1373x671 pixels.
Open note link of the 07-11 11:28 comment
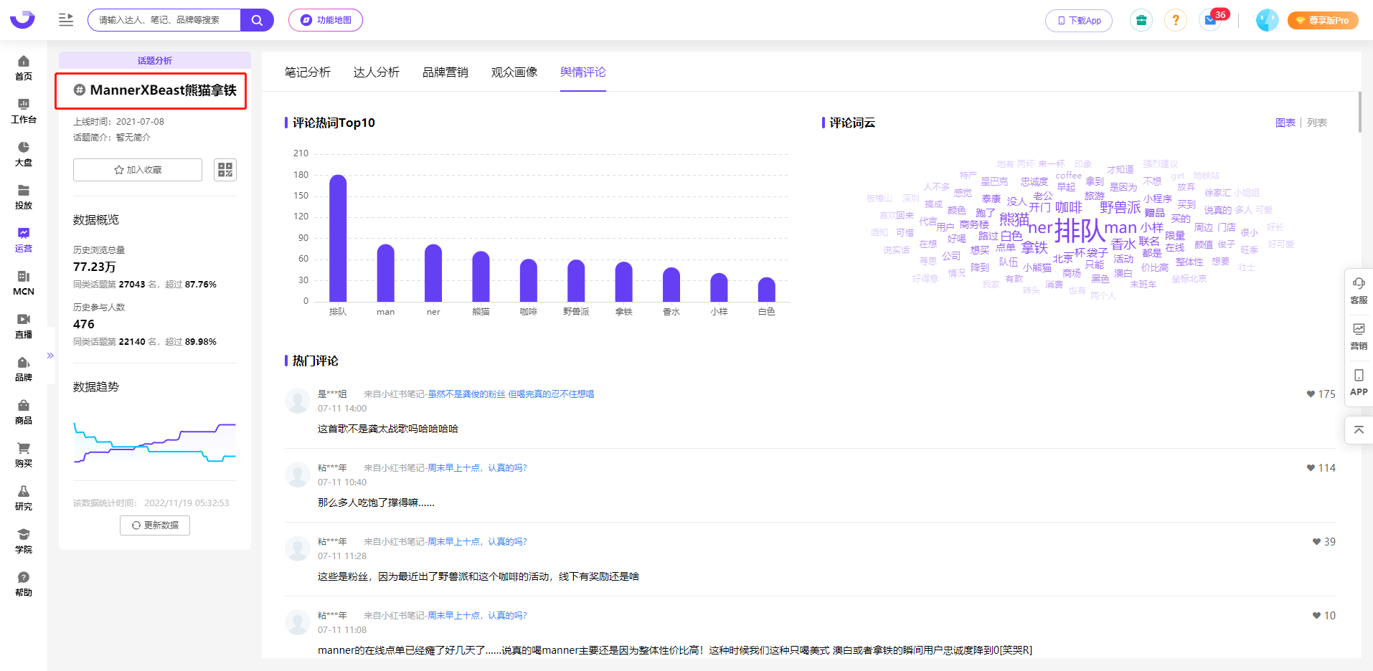click(477, 541)
